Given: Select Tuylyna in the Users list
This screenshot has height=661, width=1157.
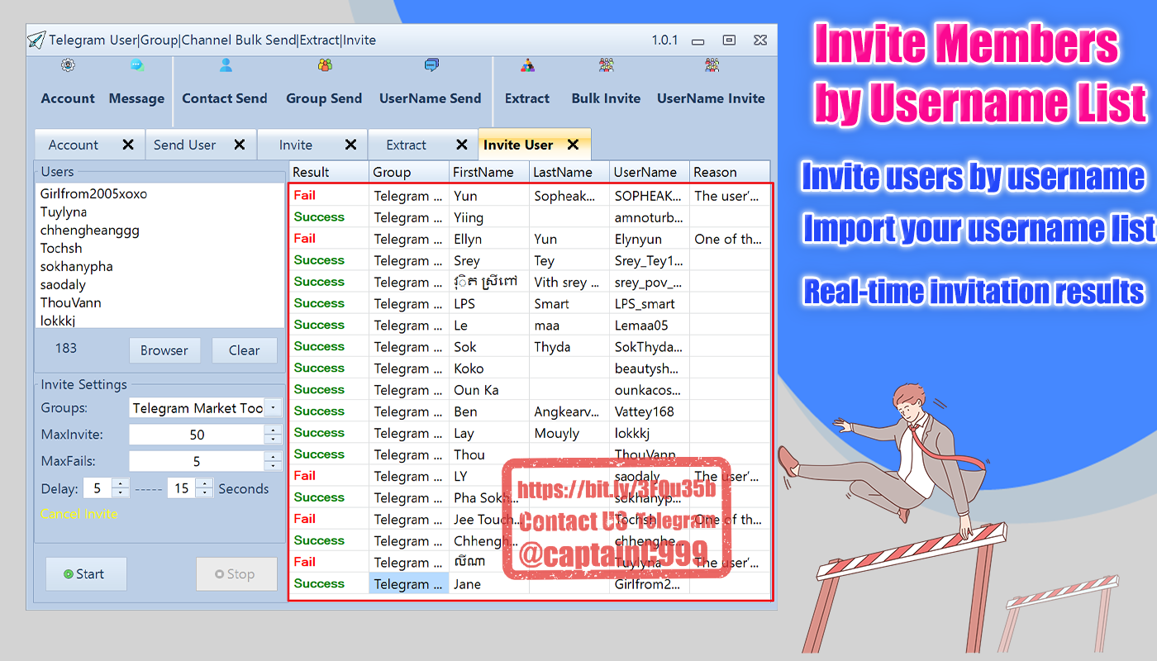Looking at the screenshot, I should (64, 212).
